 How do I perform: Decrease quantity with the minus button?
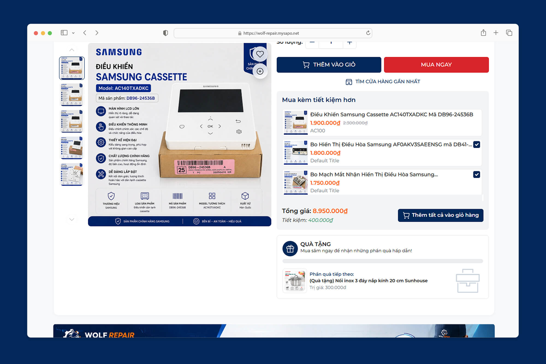(x=312, y=44)
